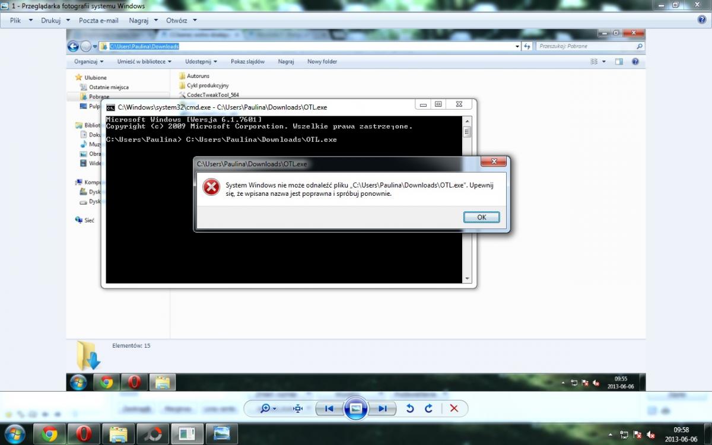Toggle the Explorer preview pane icon

tap(619, 62)
